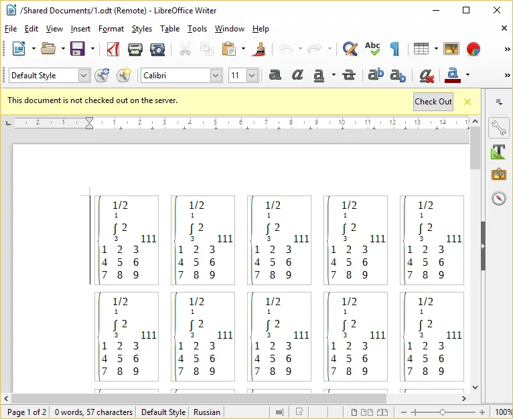Apply strikethrough formatting
513x419 pixels.
[349, 75]
